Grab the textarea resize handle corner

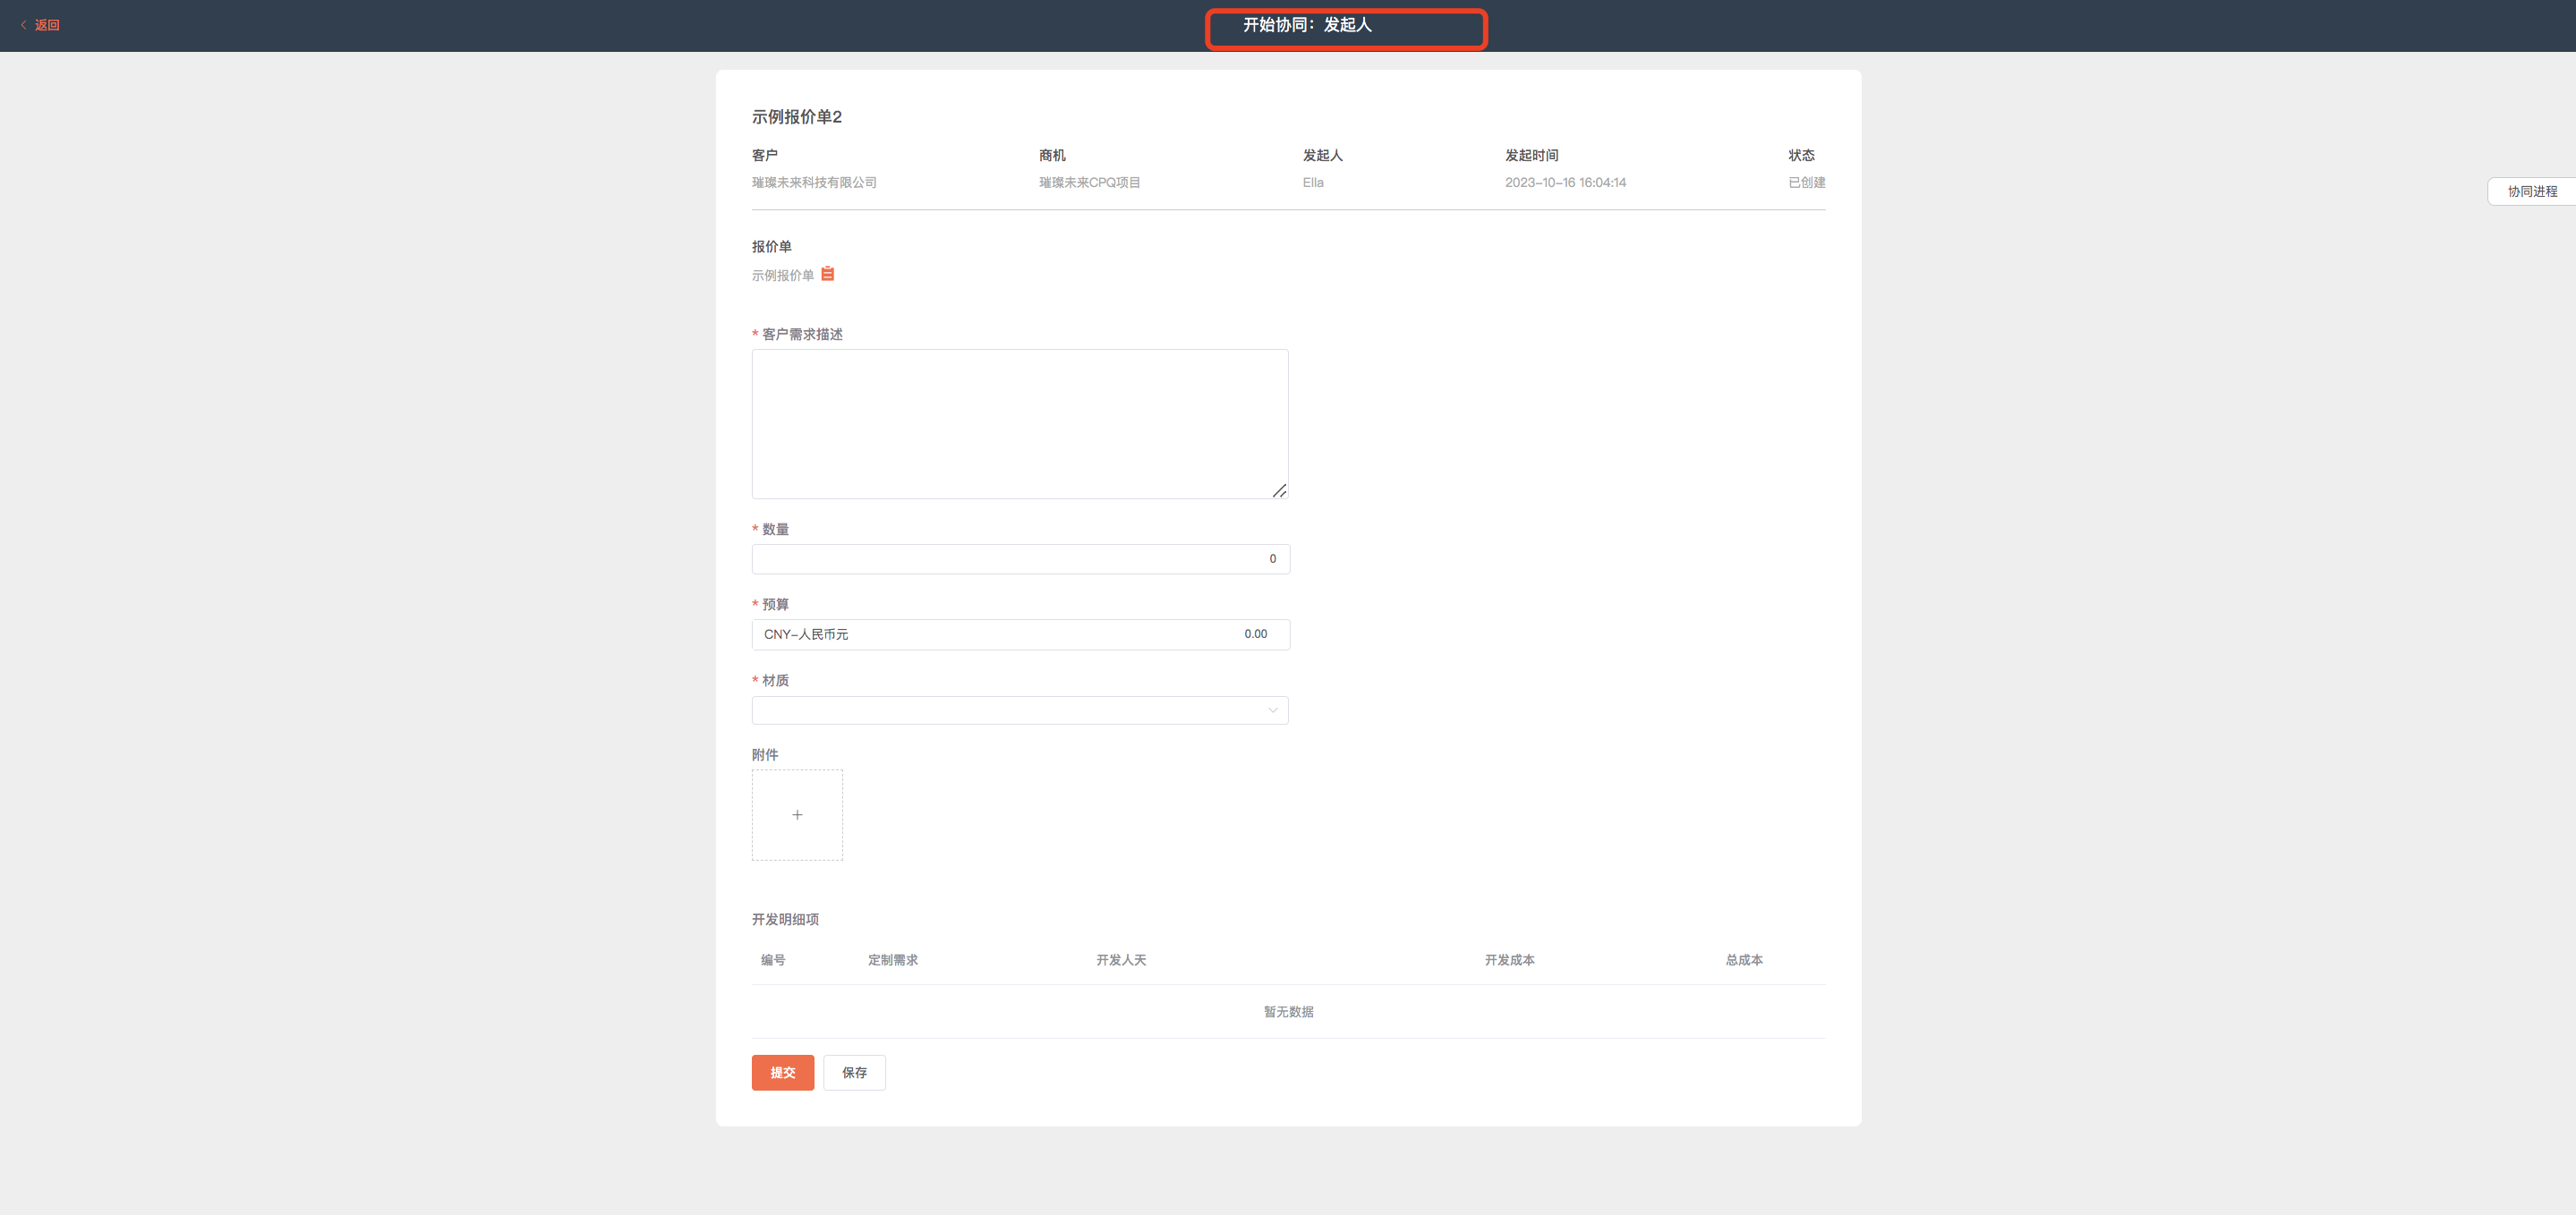[x=1279, y=490]
